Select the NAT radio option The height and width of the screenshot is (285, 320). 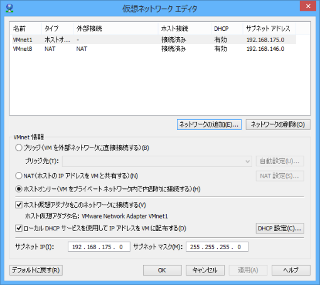pyautogui.click(x=19, y=176)
